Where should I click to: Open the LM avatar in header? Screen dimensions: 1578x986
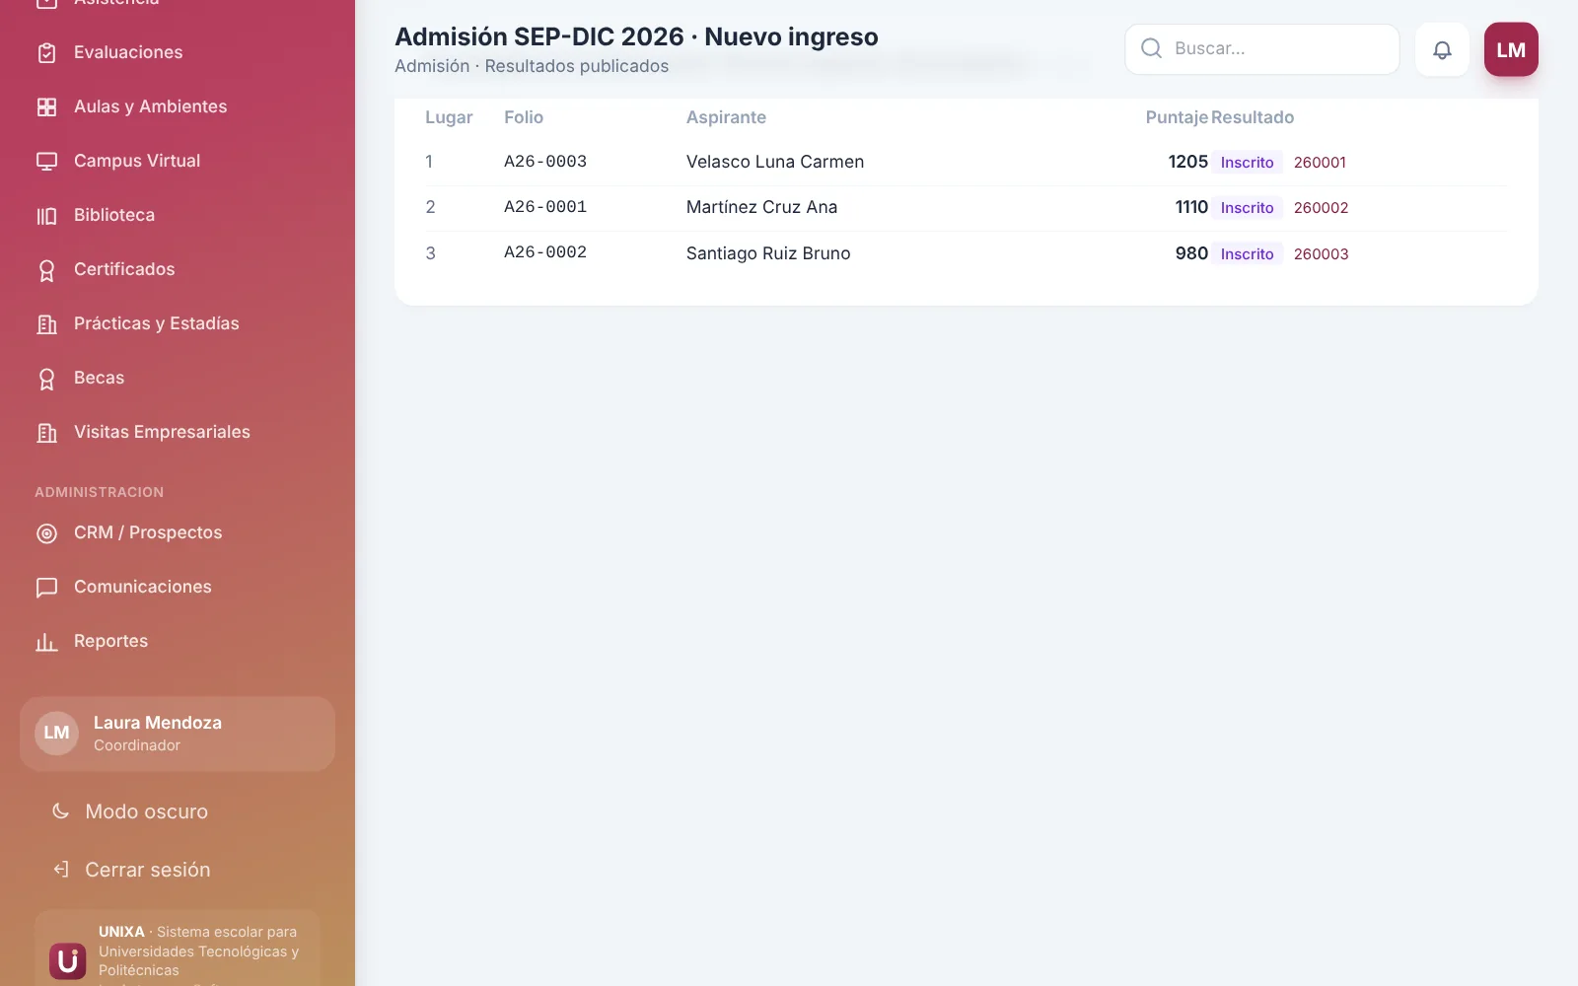point(1511,49)
